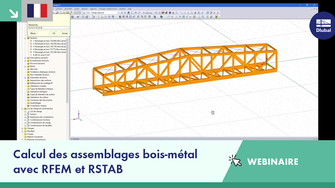Select section 1: Rectangle en bois 150/460
The width and height of the screenshot is (335, 188).
click(49, 41)
